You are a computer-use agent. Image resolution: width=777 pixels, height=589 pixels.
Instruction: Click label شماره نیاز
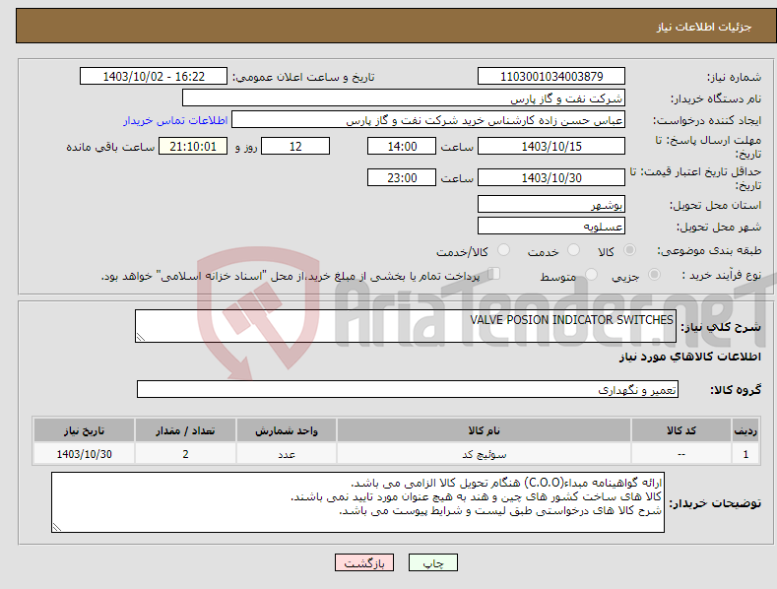click(x=734, y=78)
